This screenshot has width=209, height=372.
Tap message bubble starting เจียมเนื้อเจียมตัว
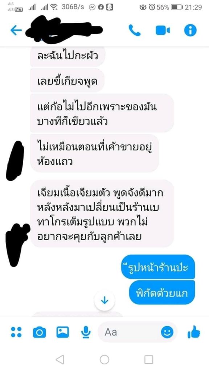click(x=102, y=214)
